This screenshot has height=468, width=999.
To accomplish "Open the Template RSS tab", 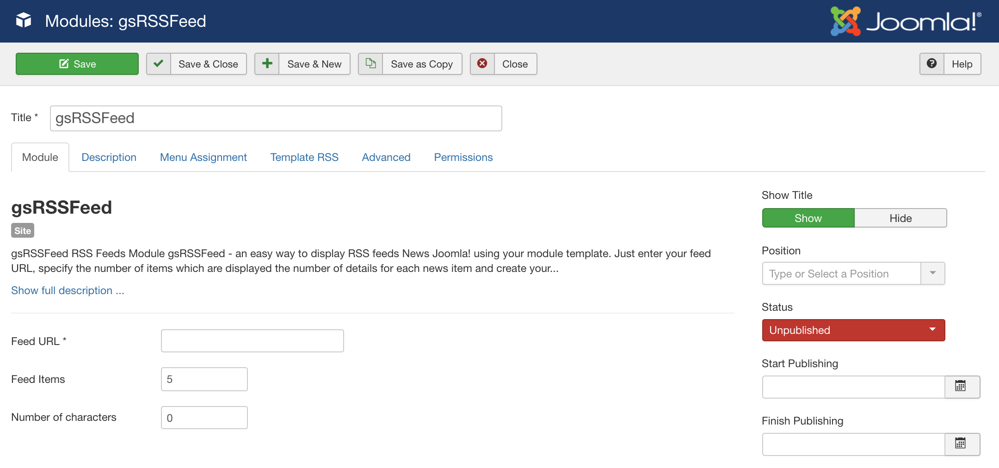I will pos(304,157).
